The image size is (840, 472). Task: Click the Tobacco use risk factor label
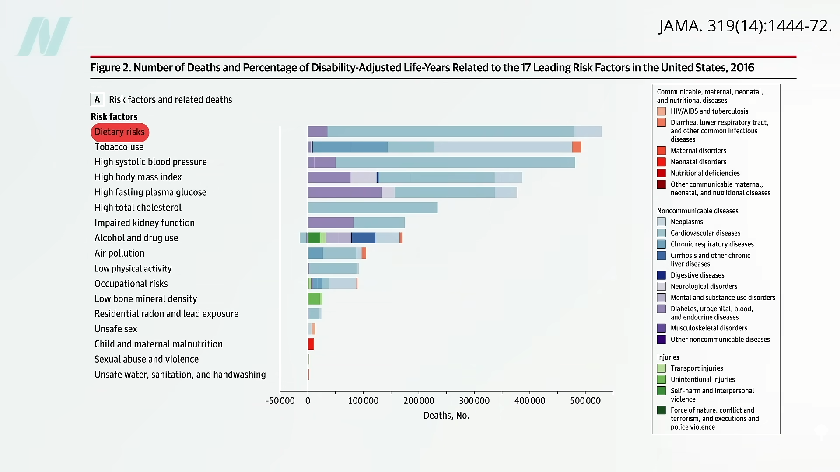(119, 147)
